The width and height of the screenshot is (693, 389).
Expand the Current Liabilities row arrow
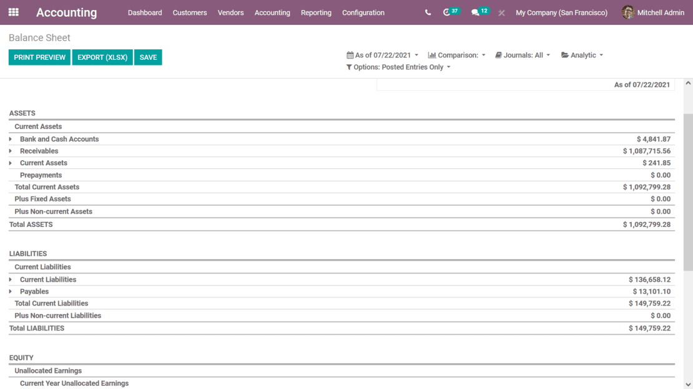point(11,279)
